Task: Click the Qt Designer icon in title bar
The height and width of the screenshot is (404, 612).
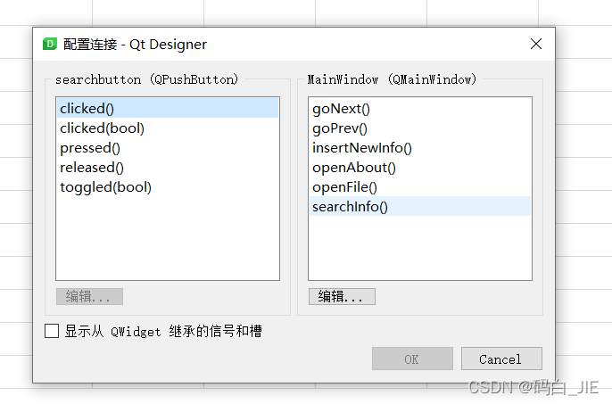Action: tap(50, 44)
